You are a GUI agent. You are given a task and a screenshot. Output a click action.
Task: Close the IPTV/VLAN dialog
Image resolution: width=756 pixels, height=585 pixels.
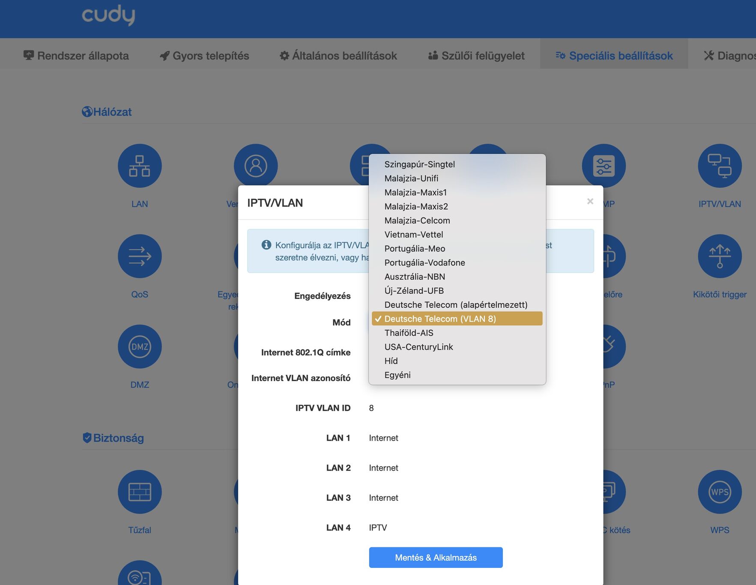click(590, 201)
